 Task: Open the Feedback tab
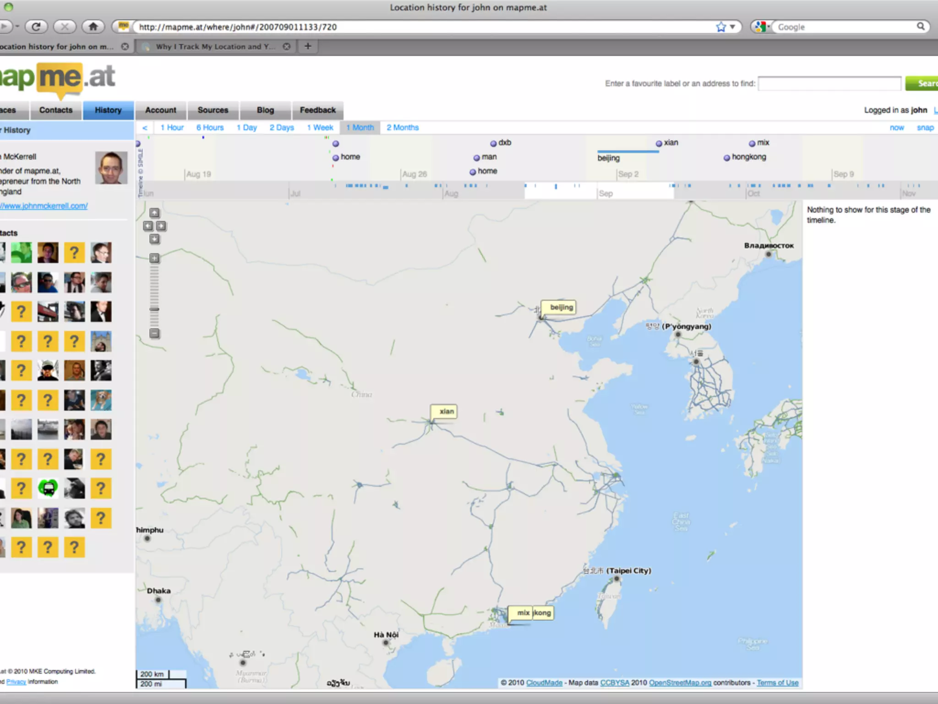(318, 110)
